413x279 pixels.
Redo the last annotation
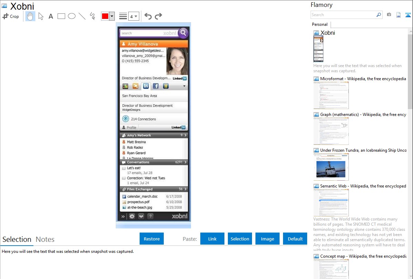pyautogui.click(x=158, y=16)
